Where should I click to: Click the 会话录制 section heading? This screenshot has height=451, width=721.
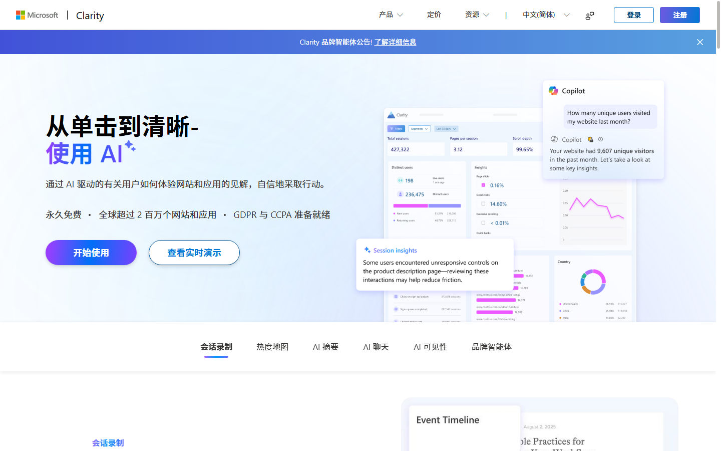tap(108, 443)
